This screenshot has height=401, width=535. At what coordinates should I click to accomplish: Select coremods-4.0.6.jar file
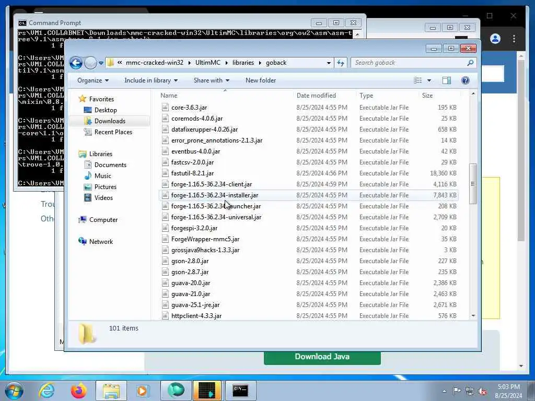(197, 119)
